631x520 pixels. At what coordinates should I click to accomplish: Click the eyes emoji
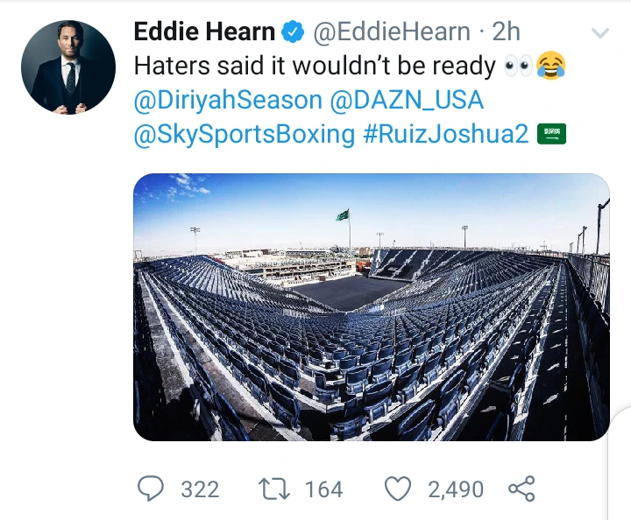pyautogui.click(x=519, y=66)
